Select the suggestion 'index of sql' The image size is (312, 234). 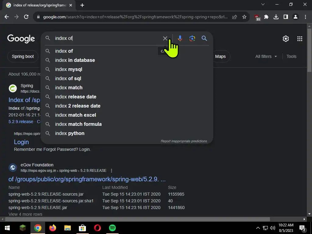coord(127,78)
